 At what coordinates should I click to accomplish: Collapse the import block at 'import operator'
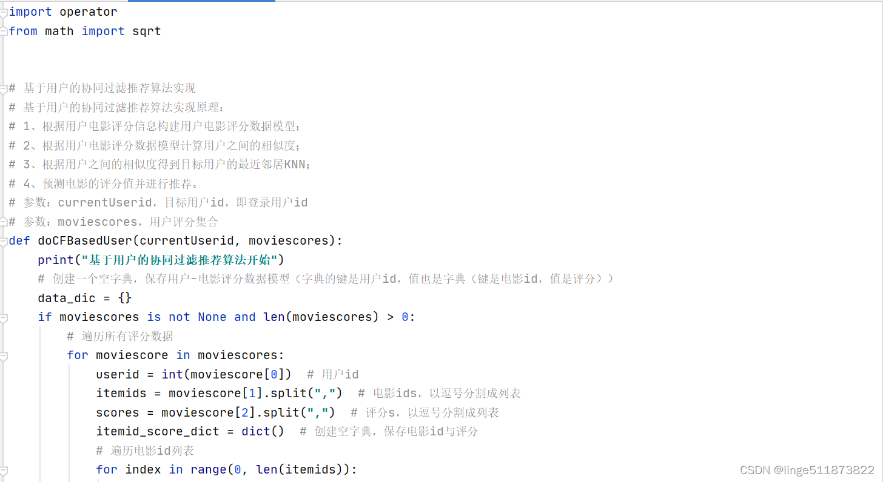click(x=4, y=12)
